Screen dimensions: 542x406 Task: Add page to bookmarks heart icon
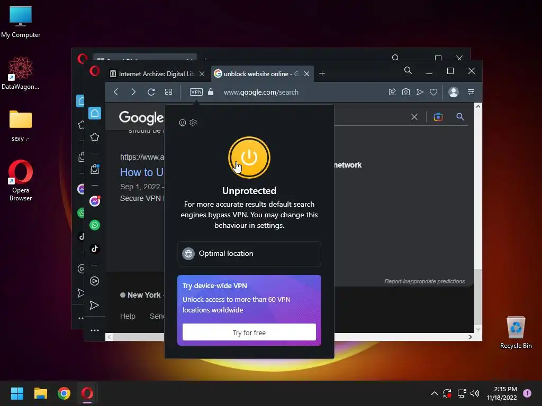[x=433, y=92]
